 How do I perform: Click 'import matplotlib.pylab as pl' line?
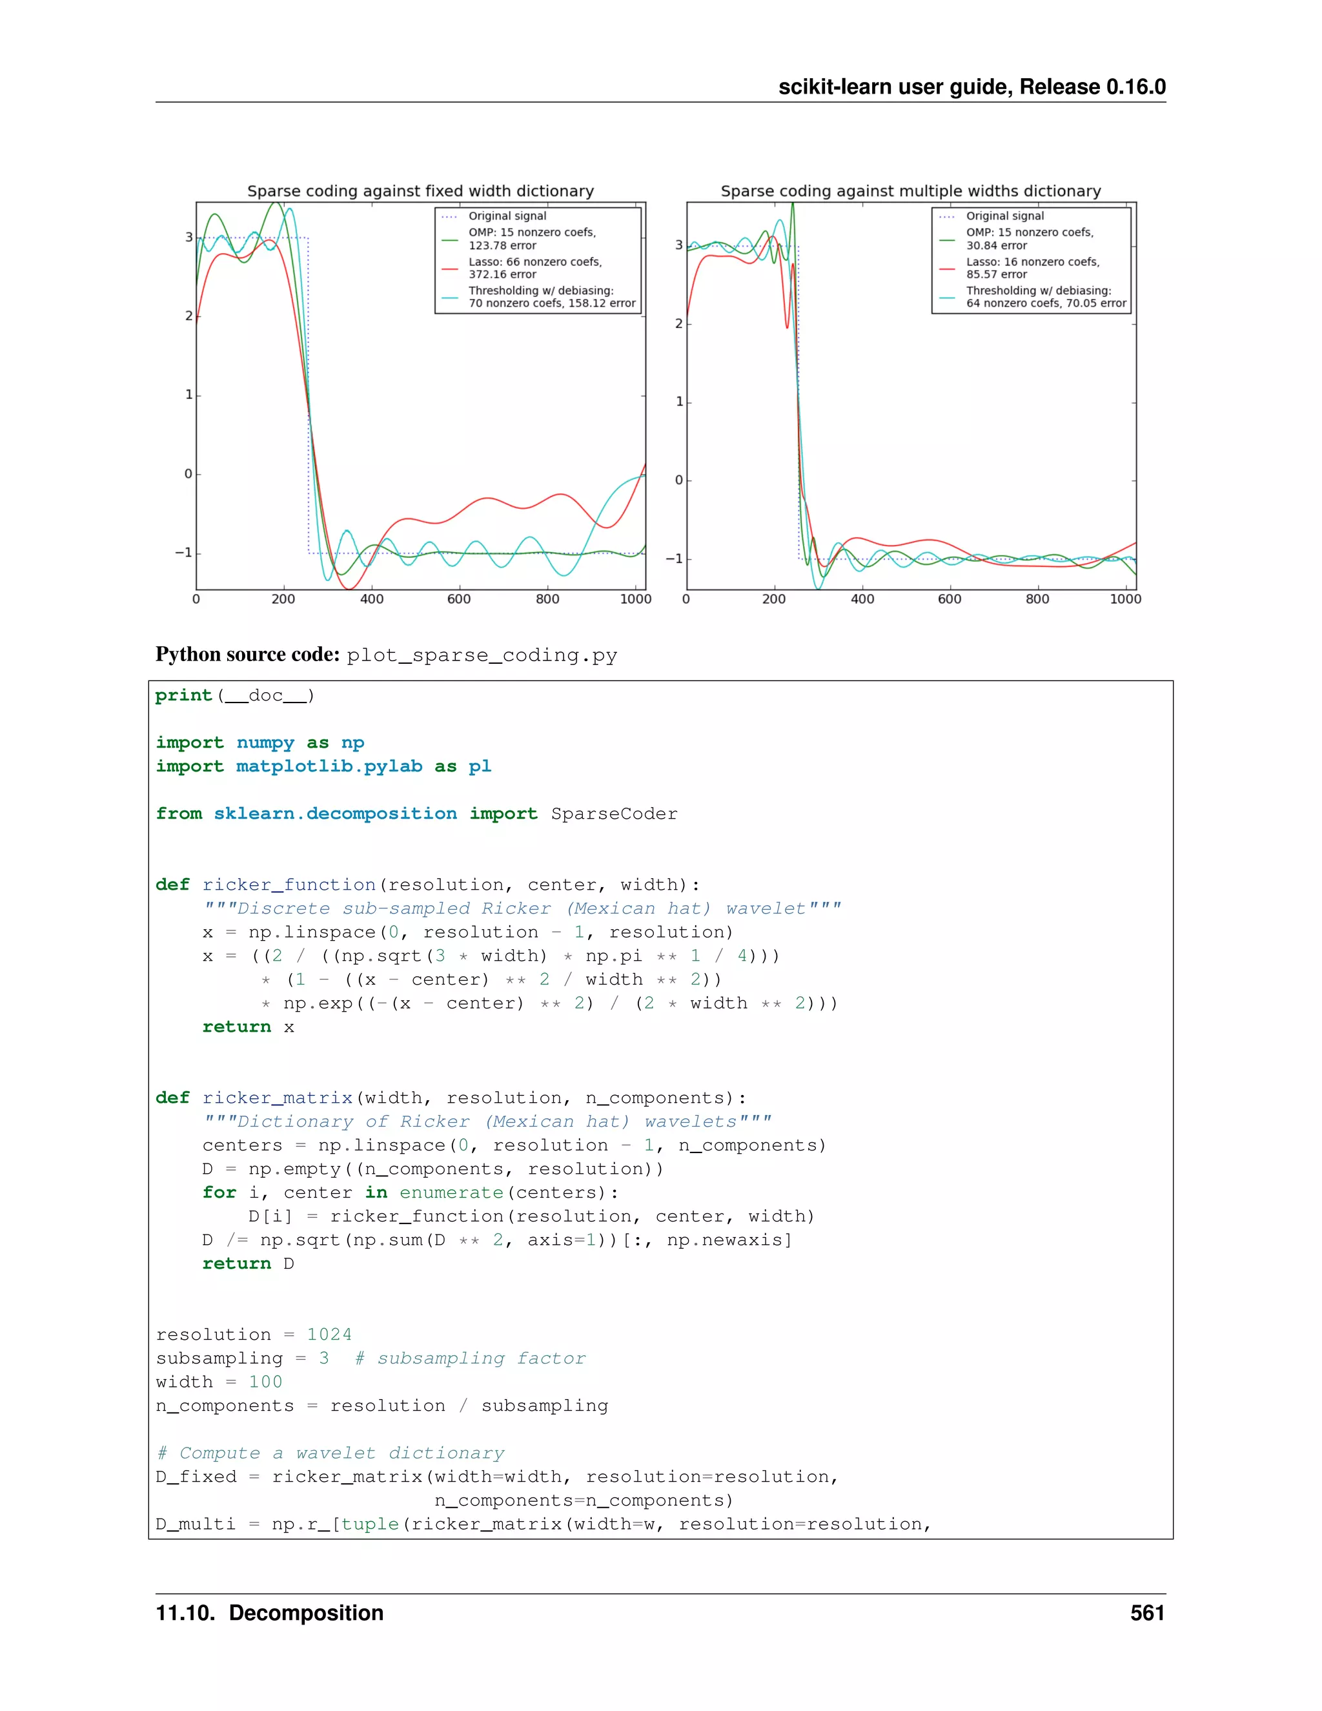pos(323,766)
